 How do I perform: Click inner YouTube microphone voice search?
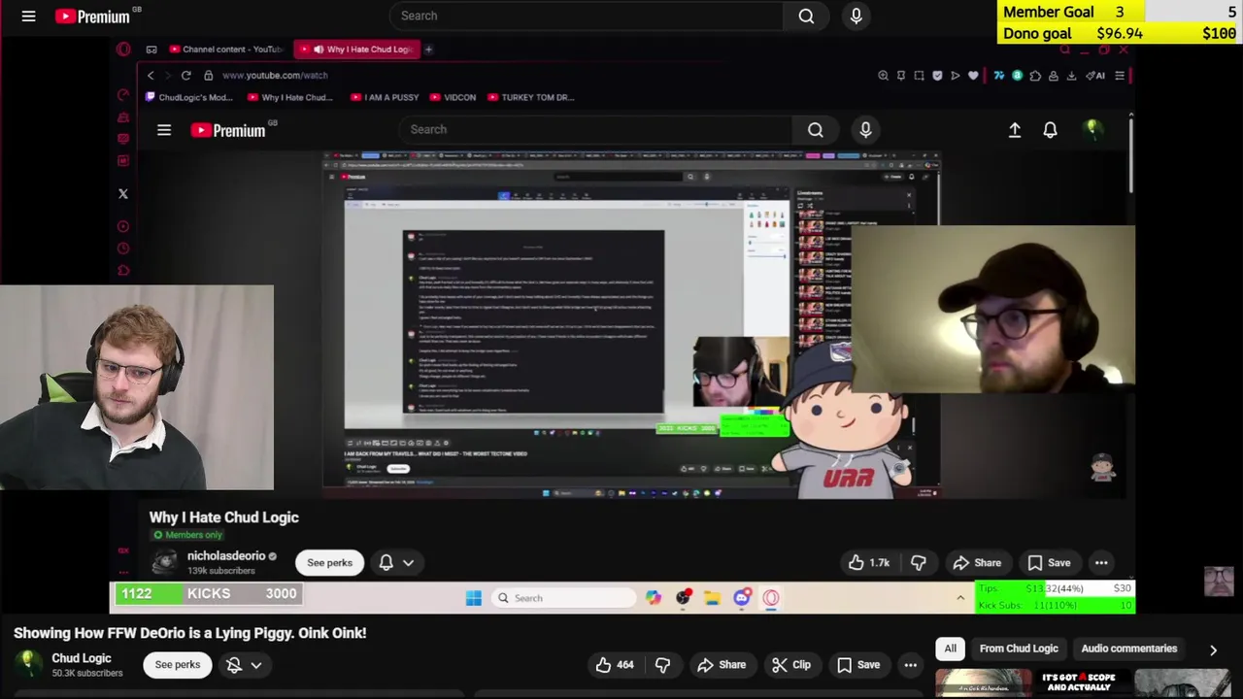[865, 129]
